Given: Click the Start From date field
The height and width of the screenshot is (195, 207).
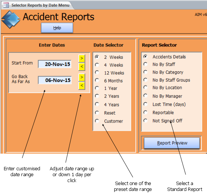Looking at the screenshot, I should tap(55, 64).
